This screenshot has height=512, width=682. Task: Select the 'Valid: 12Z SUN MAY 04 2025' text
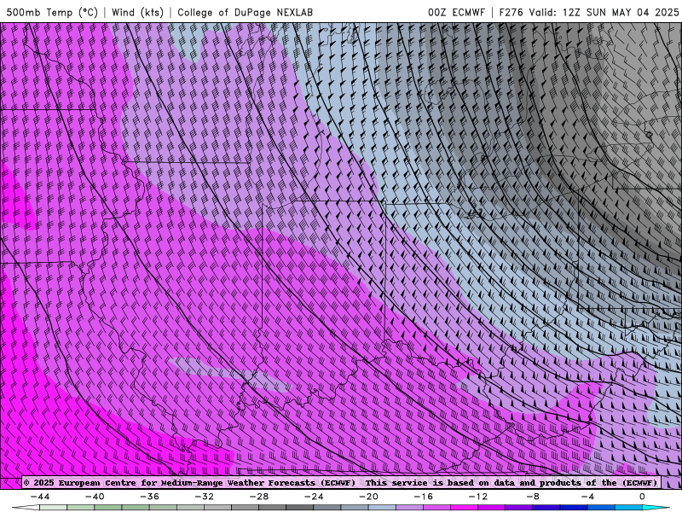(604, 12)
